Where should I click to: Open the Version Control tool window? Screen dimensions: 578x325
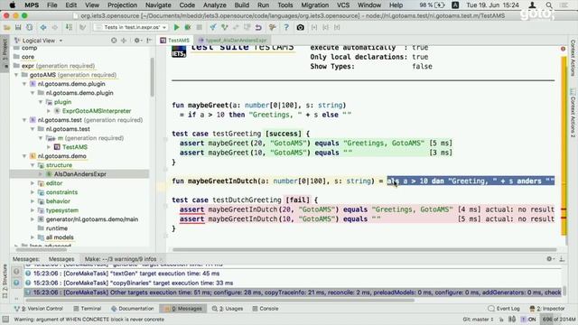[x=39, y=309]
